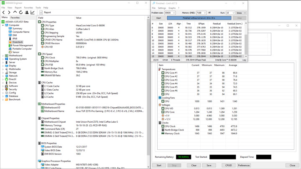The width and height of the screenshot is (301, 169).
Task: Open AIDA64 Favorites menu
Action: coord(28,8)
